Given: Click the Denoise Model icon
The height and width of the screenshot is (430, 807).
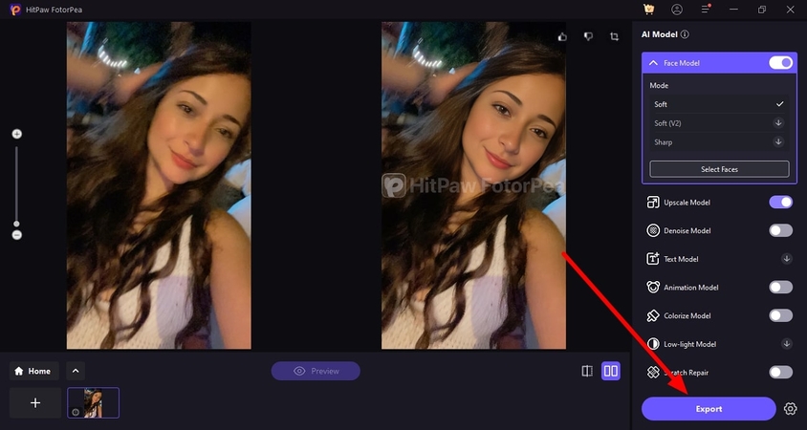Looking at the screenshot, I should click(x=653, y=230).
